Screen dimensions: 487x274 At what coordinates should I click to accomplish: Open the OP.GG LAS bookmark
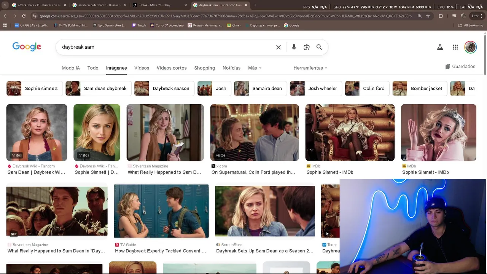[32, 25]
